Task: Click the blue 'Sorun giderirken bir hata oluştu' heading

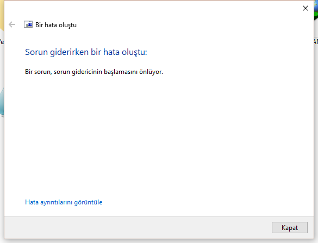Action: 86,52
